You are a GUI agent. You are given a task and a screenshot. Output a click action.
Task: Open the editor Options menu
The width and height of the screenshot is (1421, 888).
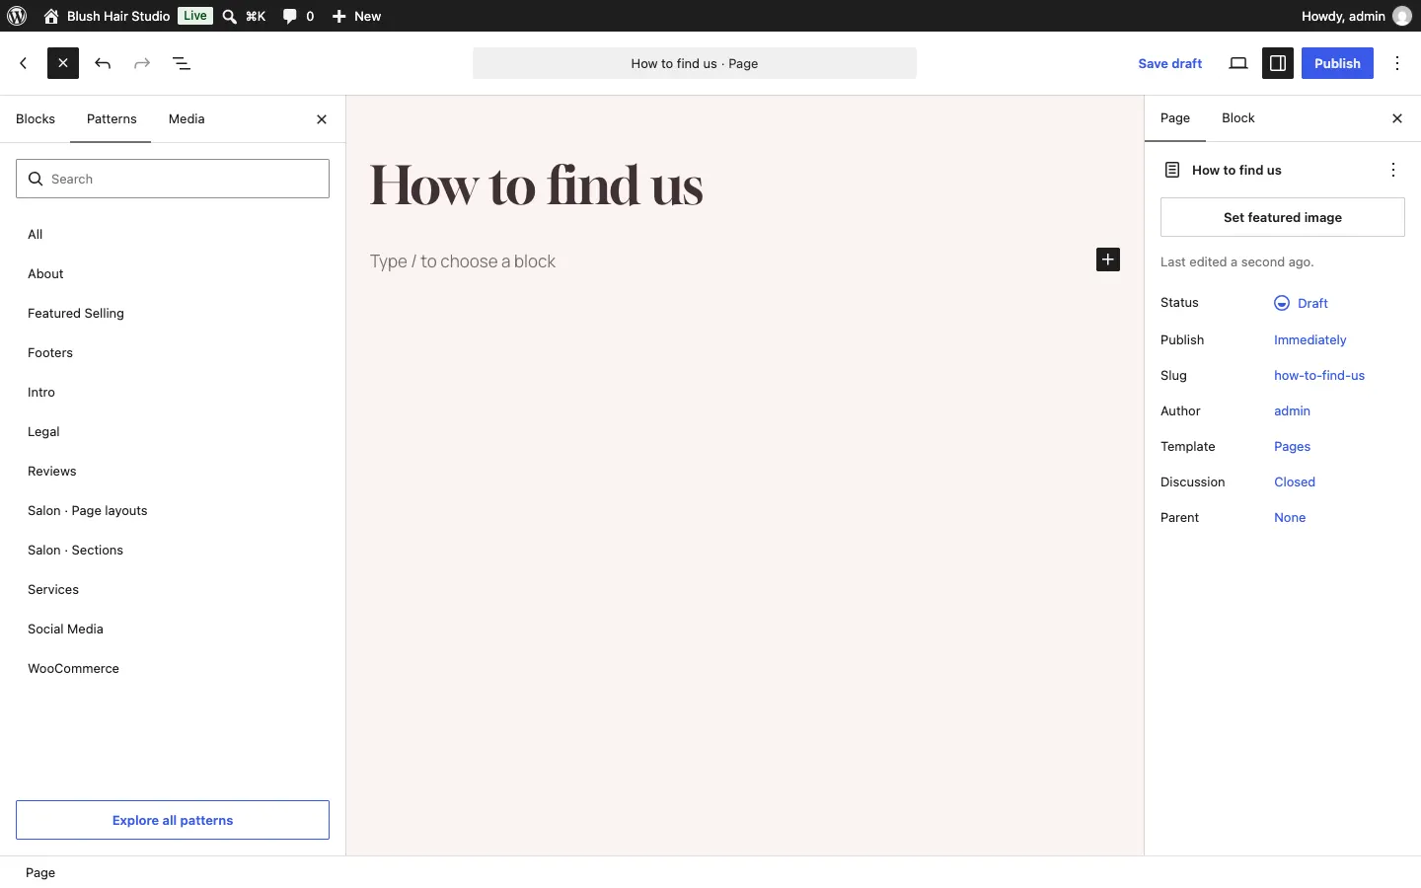pos(1398,63)
